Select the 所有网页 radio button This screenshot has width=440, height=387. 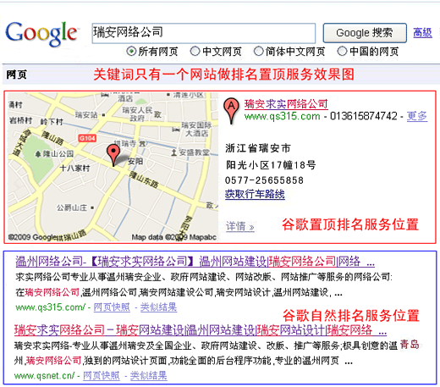coord(131,52)
